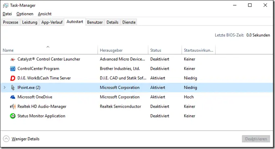Click the Advanced Micro Device... publisher cell
The image size is (275, 149).
click(122, 59)
